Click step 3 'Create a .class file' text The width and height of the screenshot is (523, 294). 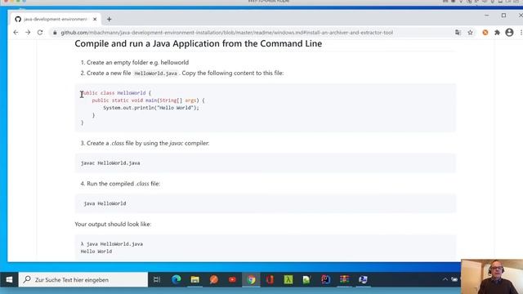coord(148,143)
